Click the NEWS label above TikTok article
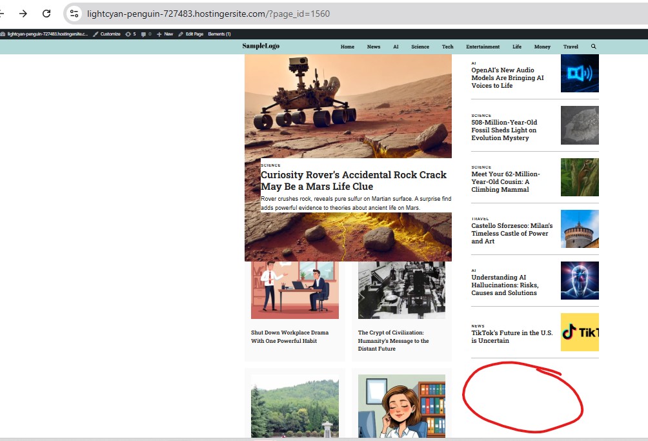This screenshot has width=648, height=441. click(478, 326)
